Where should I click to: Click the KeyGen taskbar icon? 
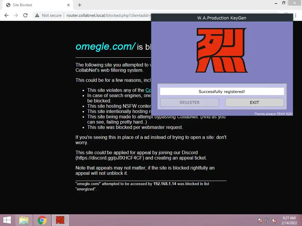60,220
